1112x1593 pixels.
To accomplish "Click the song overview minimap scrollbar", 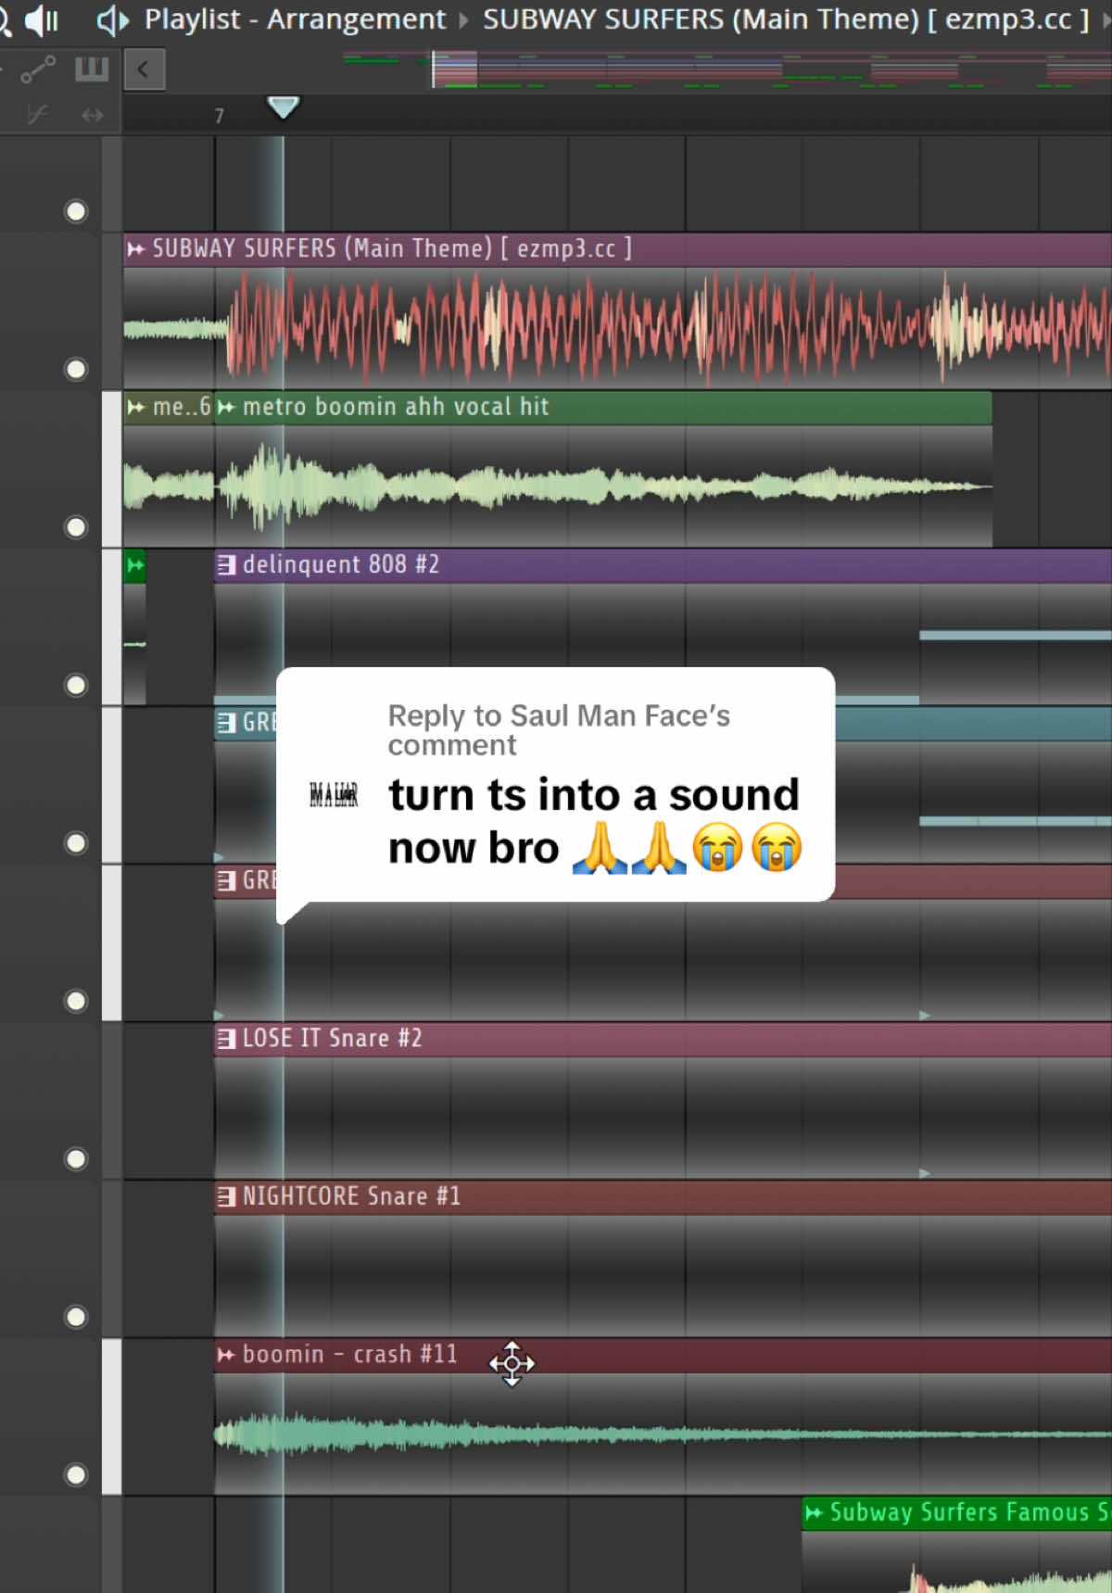I will [x=727, y=70].
